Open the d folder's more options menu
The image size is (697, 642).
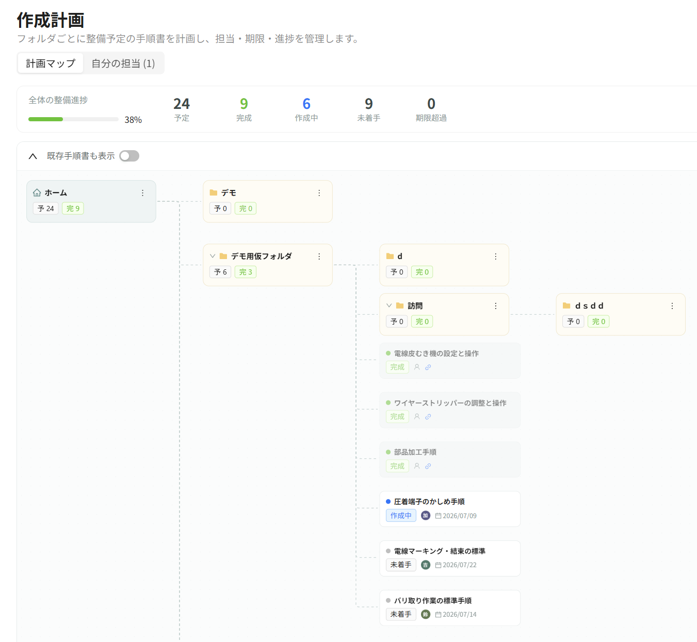[496, 256]
